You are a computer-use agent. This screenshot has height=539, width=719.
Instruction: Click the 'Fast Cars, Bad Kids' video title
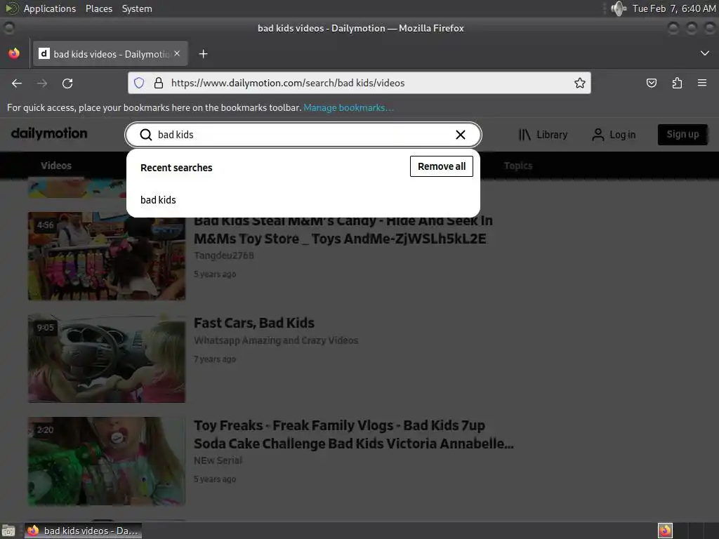(x=254, y=323)
